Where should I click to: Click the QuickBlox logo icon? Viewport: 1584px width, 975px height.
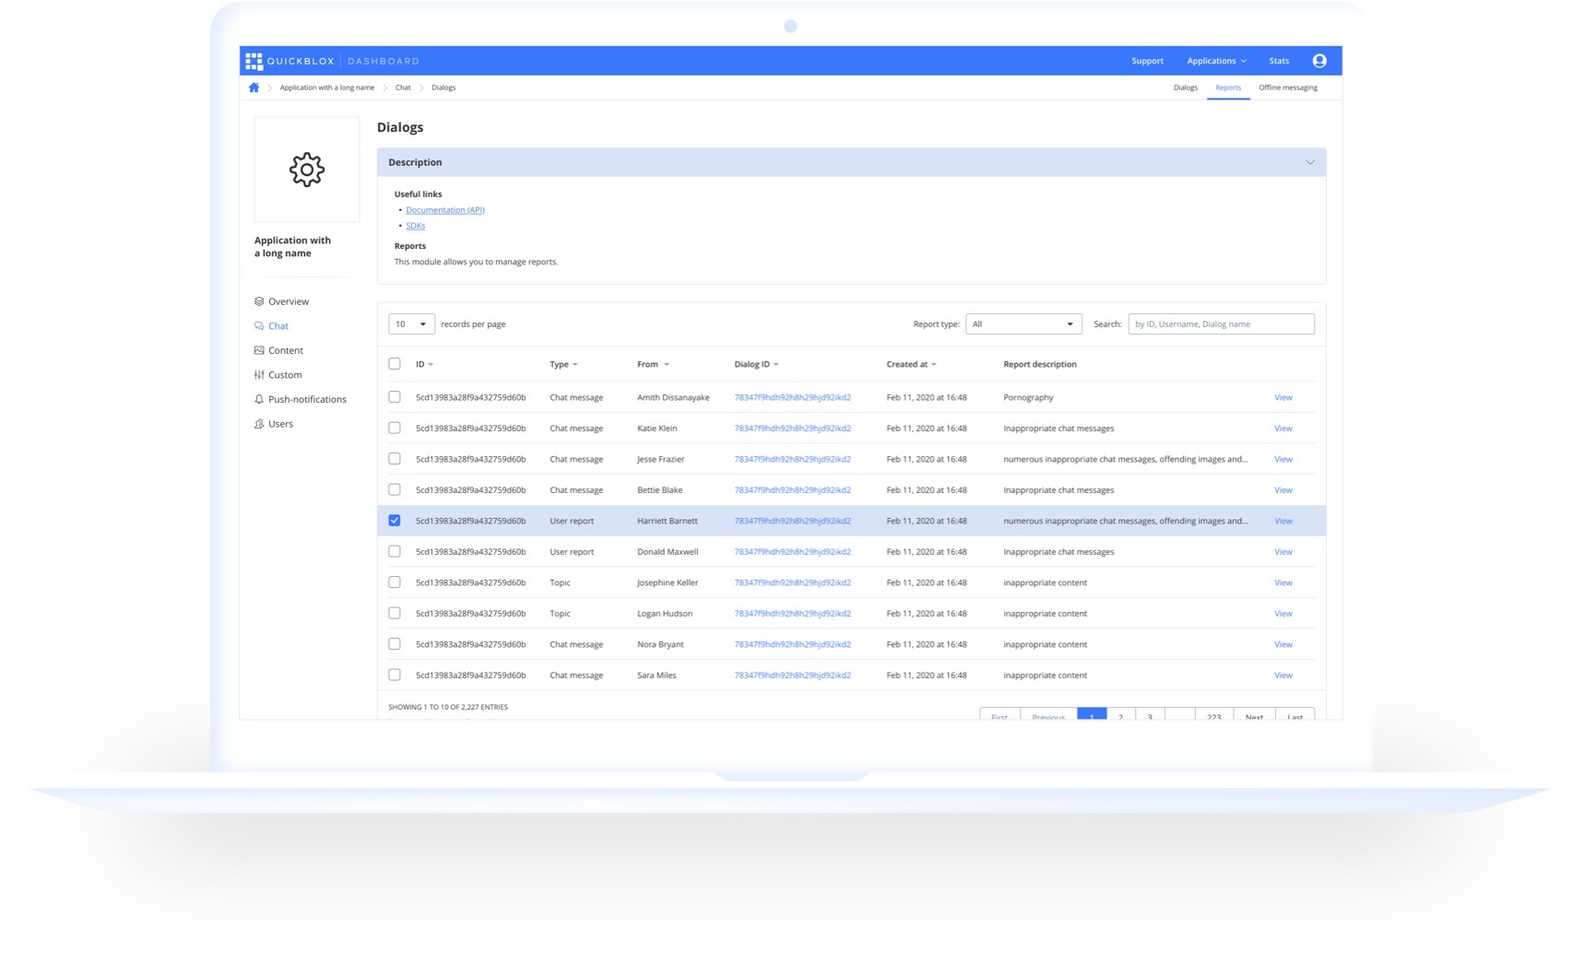click(254, 61)
